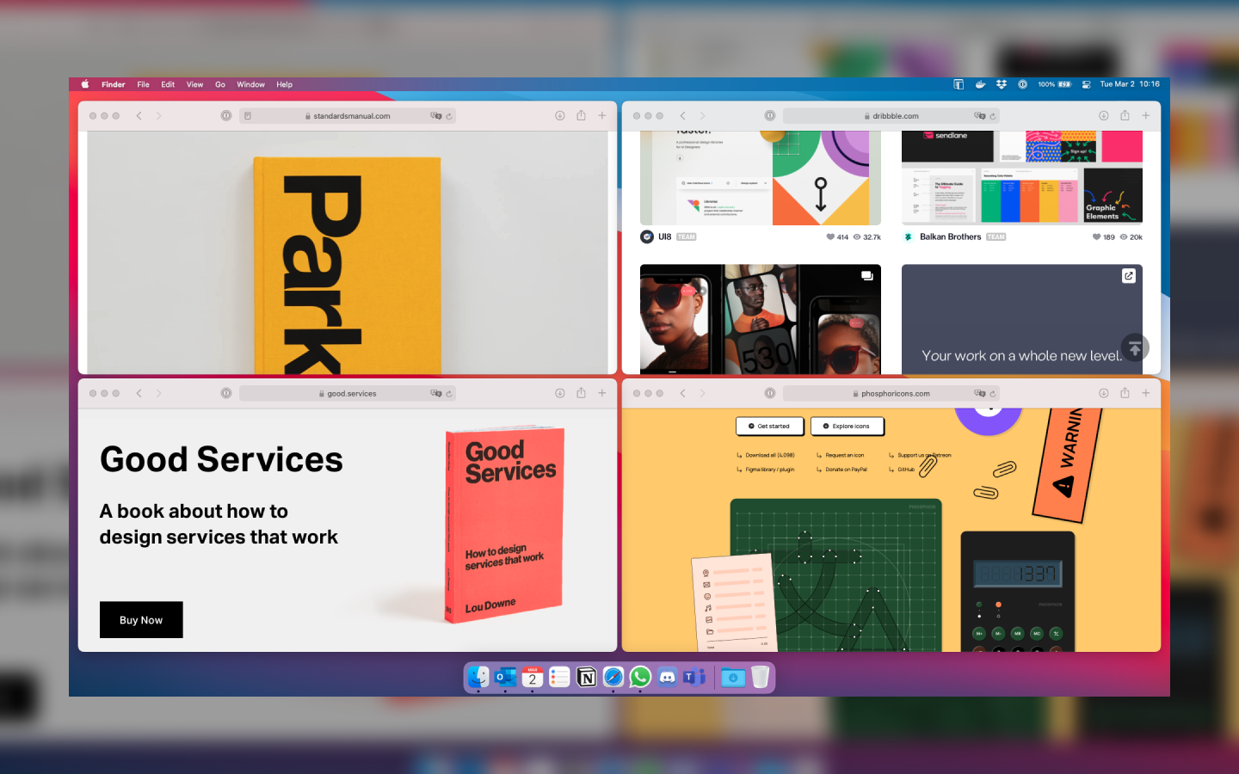Click the Good Services book cover image
This screenshot has width=1239, height=774.
pyautogui.click(x=504, y=525)
